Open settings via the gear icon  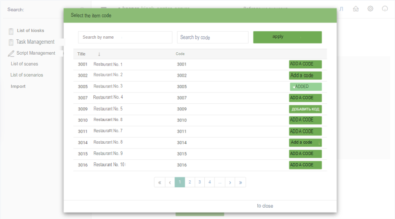370,9
